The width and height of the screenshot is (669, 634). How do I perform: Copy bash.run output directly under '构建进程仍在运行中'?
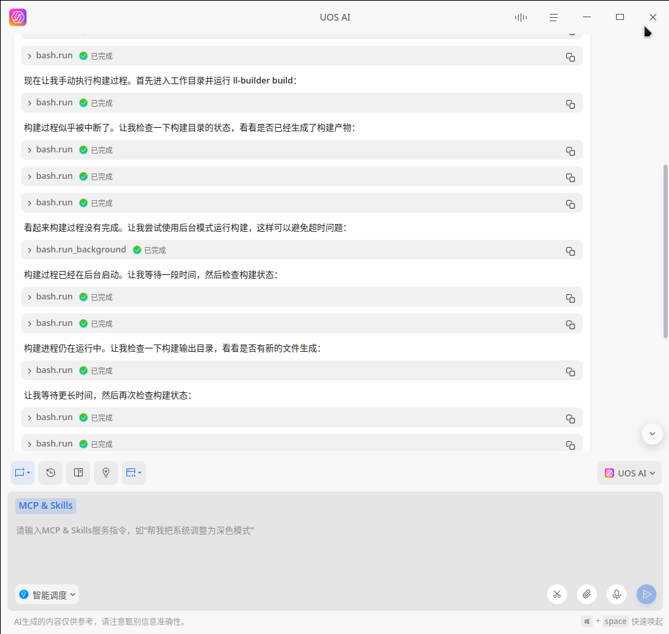tap(570, 372)
